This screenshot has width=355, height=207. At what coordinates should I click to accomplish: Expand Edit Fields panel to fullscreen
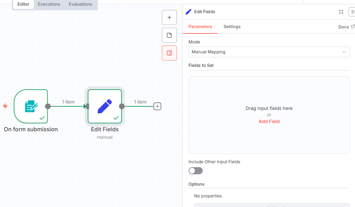(x=341, y=12)
